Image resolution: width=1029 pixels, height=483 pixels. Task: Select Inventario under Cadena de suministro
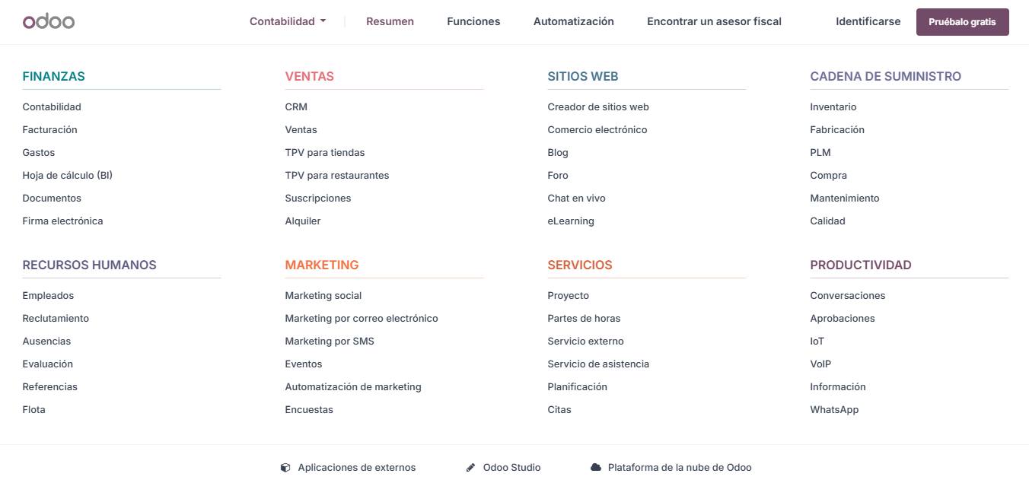point(833,107)
